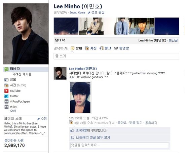This screenshot has height=153, width=185.
Task: Select the 상태 status share icon
Action: [x=72, y=48]
